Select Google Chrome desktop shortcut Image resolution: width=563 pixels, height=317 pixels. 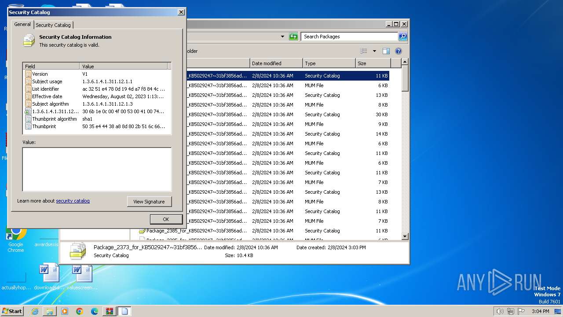[16, 240]
